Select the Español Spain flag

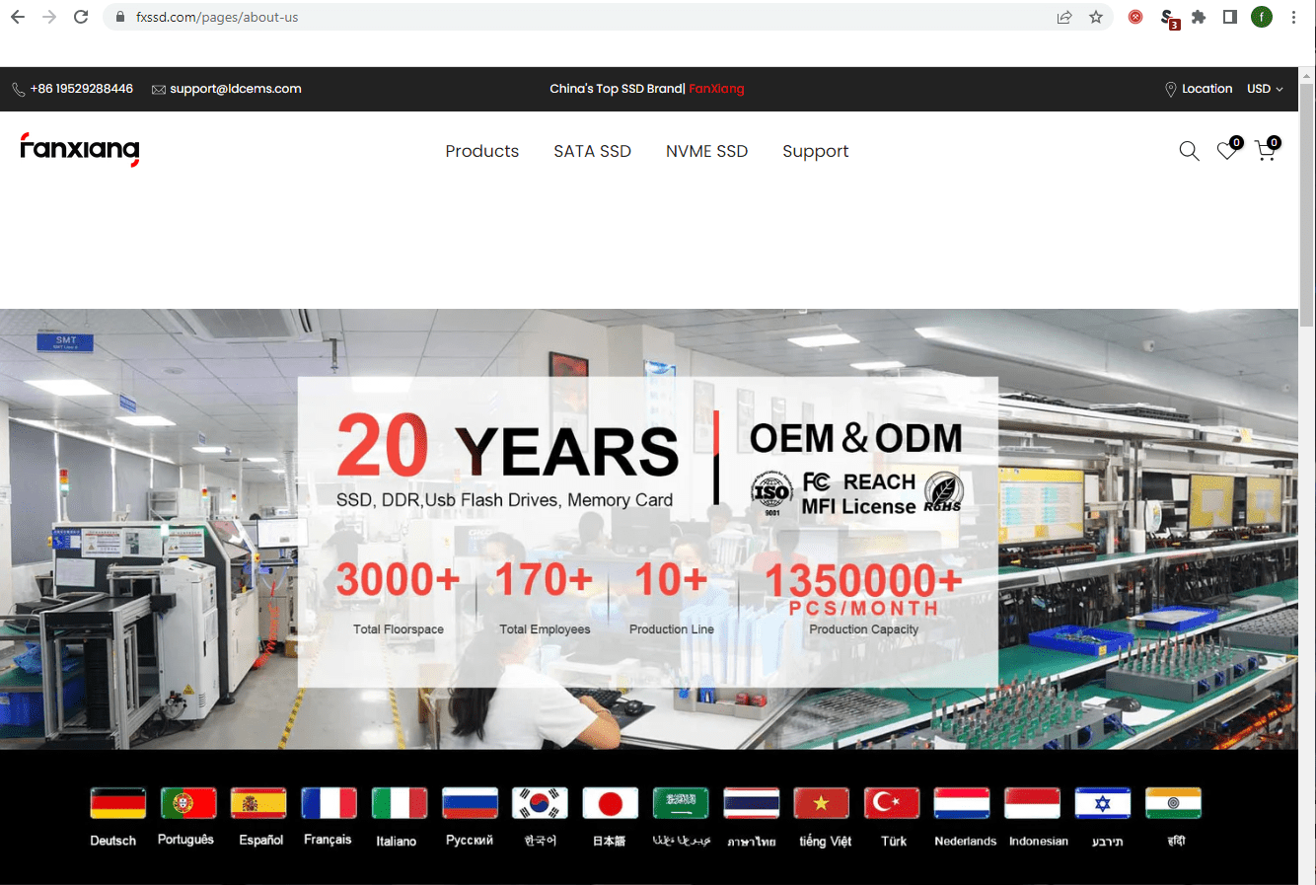(x=258, y=803)
